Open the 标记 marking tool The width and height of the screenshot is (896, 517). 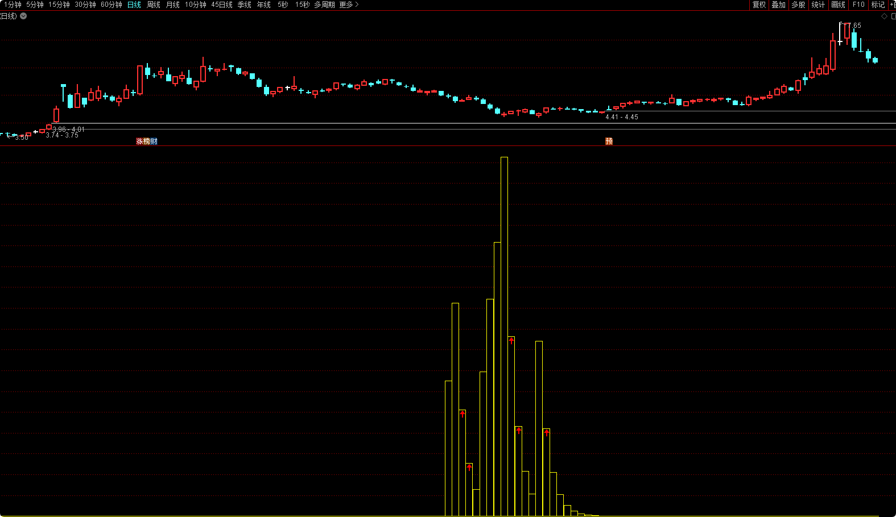[x=878, y=5]
